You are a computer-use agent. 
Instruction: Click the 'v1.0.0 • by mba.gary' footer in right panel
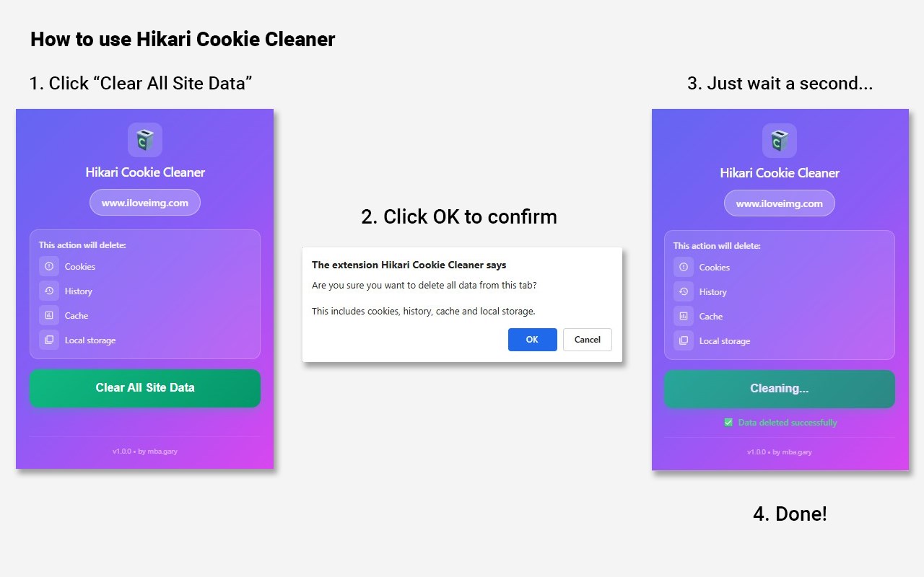point(780,452)
